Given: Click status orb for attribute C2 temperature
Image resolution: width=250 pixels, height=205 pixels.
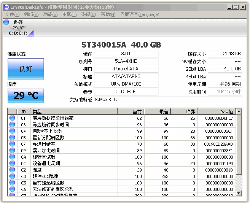Looking at the screenshot, I should coord(12,170).
